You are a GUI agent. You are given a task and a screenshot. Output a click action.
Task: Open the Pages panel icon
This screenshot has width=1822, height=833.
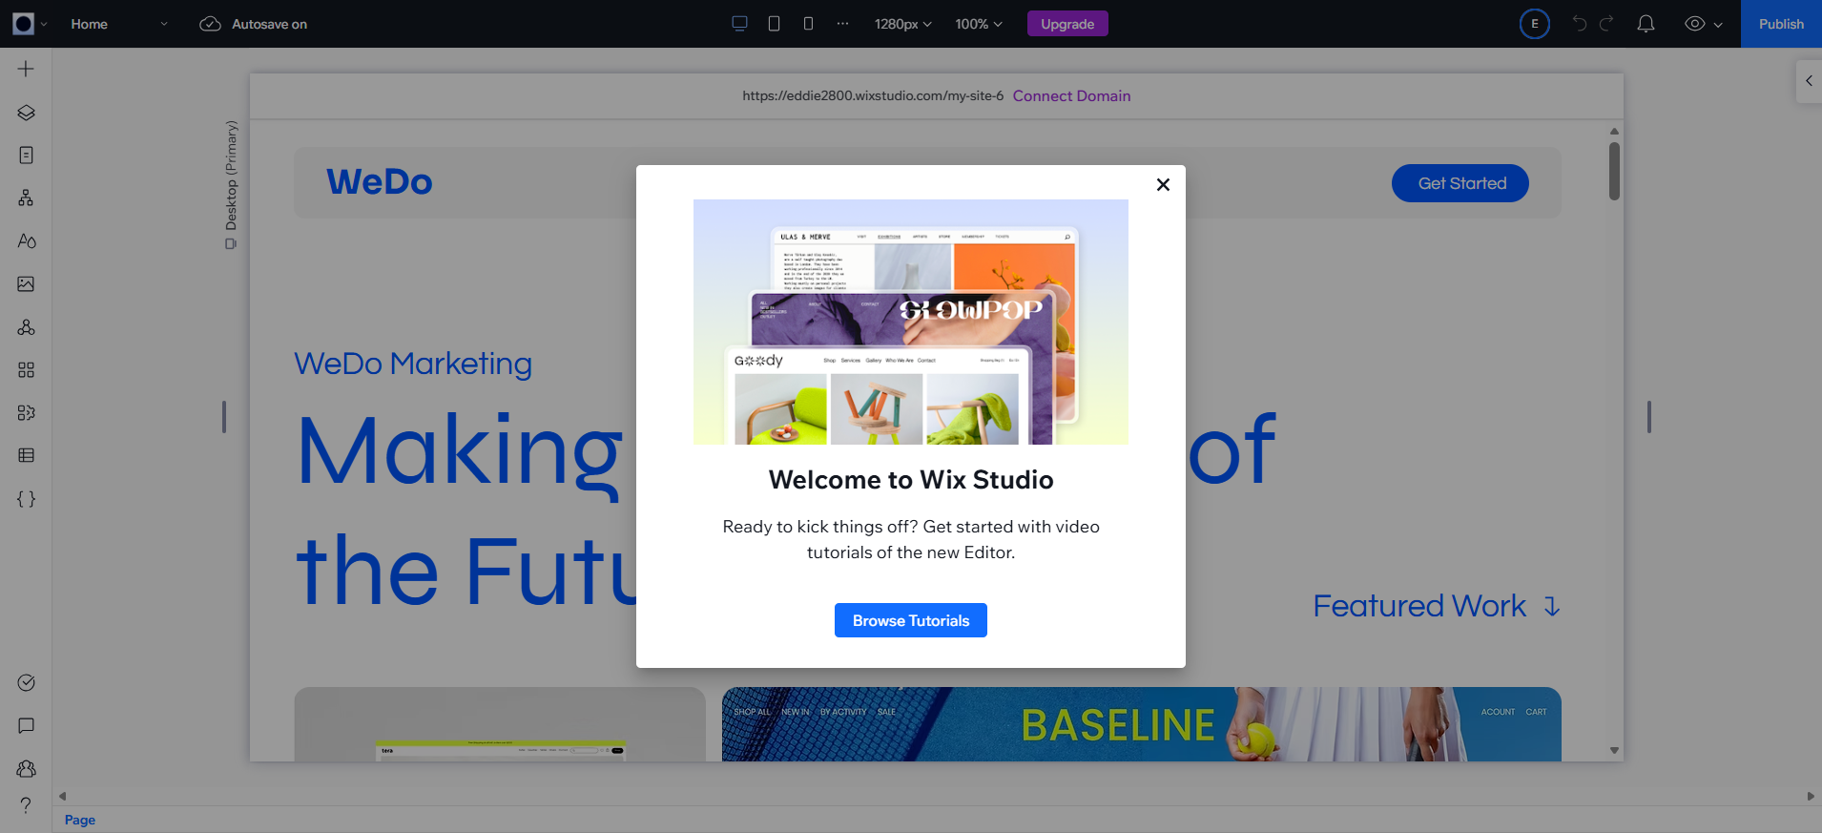(26, 155)
